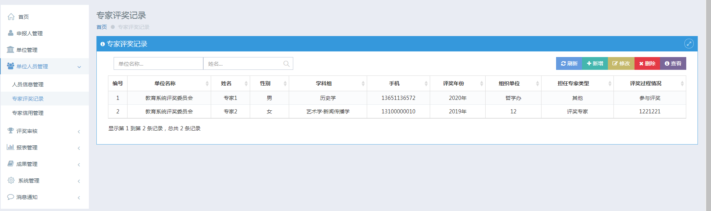Focus the 姓名 search field
Screen dimensions: 711x211
248,64
